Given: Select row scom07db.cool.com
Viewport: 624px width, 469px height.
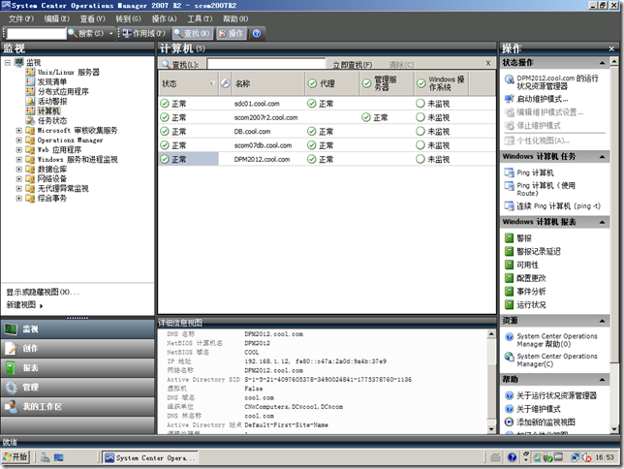Looking at the screenshot, I should tap(327, 145).
